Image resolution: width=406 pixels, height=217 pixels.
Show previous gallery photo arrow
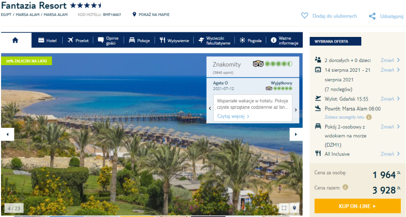coord(8,134)
